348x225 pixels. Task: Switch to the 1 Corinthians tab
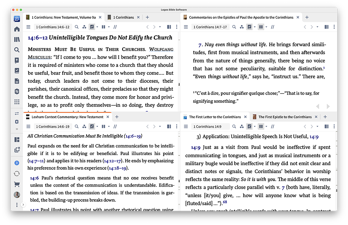(124, 17)
